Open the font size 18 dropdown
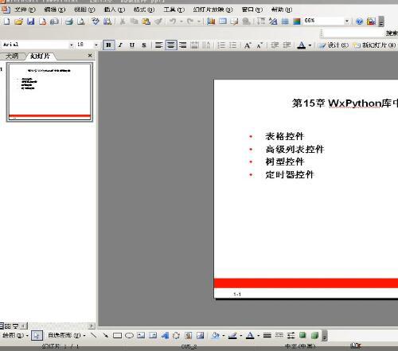The image size is (398, 351). [96, 45]
